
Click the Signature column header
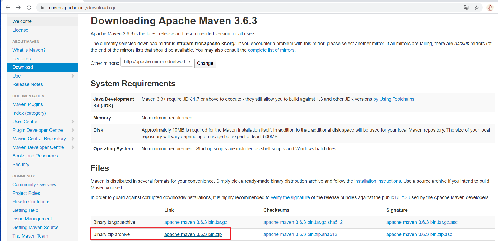[397, 210]
